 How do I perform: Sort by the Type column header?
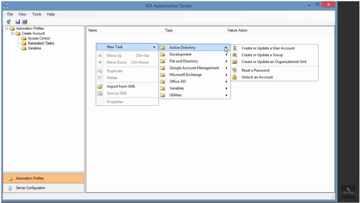coord(169,30)
